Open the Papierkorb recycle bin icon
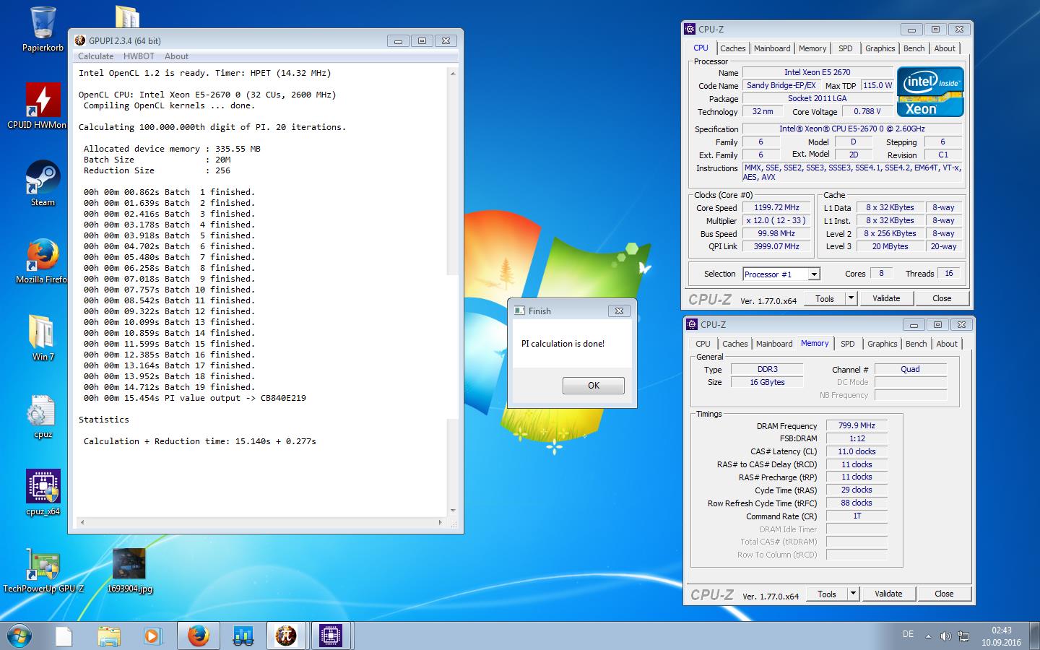The width and height of the screenshot is (1040, 650). pyautogui.click(x=43, y=29)
